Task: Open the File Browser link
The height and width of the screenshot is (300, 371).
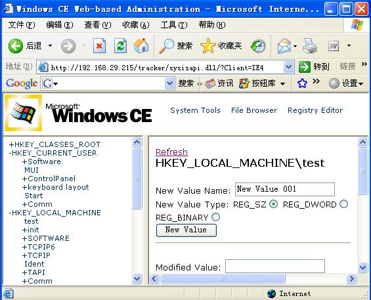Action: (x=254, y=110)
